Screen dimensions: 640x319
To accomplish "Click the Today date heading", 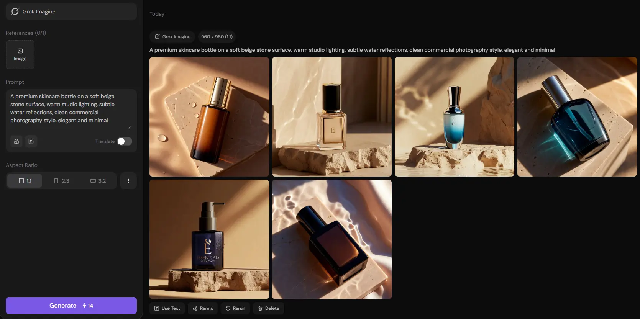I will [x=157, y=14].
